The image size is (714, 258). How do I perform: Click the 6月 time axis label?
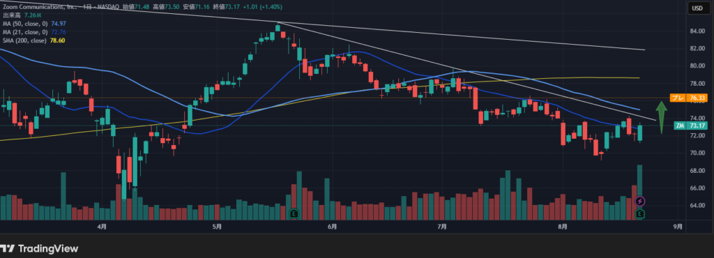click(x=332, y=227)
